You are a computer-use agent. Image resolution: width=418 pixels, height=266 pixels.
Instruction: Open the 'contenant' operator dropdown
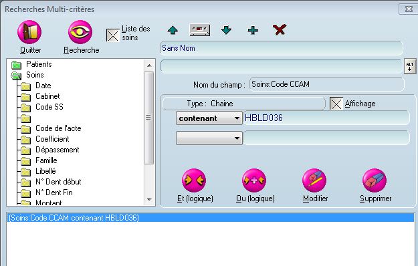coord(209,118)
